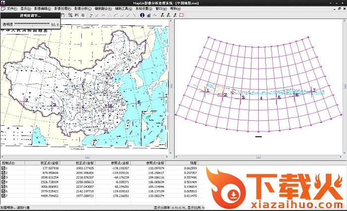The height and width of the screenshot is (211, 347).
Task: Open the 帮助(H) menu
Action: tap(175, 8)
